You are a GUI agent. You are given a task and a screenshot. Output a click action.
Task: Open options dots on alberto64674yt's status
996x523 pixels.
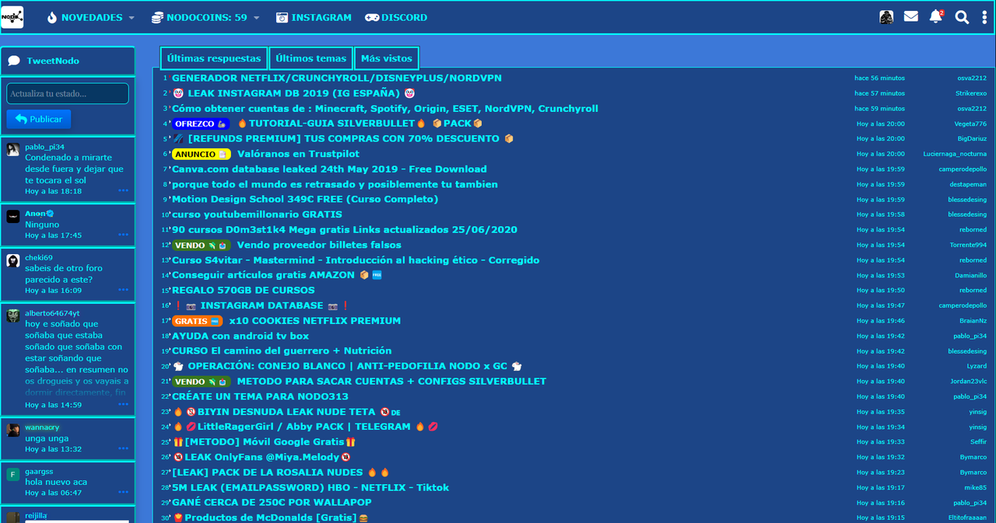pos(124,404)
